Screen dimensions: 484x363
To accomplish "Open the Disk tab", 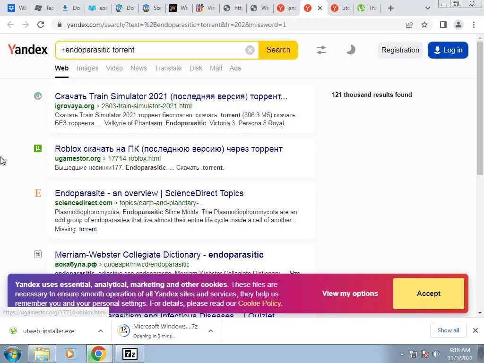I will tap(196, 68).
